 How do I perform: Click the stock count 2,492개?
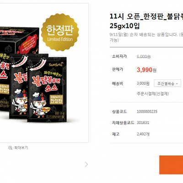pos(143,134)
